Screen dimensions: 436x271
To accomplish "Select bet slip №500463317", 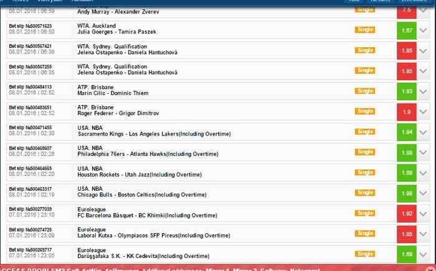I will pyautogui.click(x=31, y=189).
